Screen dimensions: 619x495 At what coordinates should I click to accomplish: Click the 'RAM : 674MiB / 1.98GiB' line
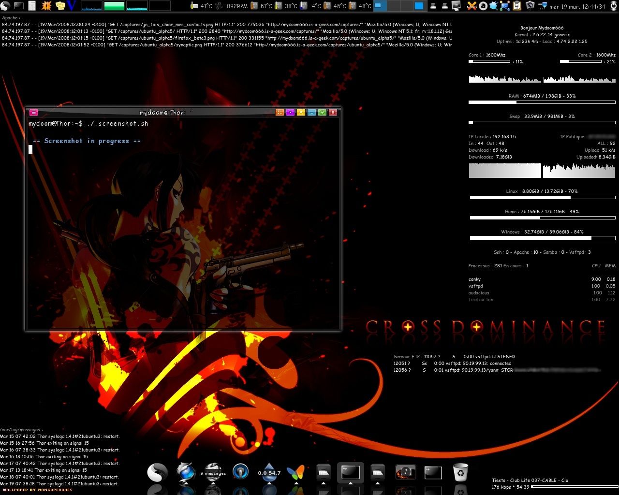coord(542,96)
